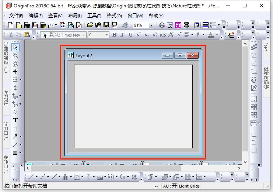Viewport: 273px width, 192px height.
Task: Open the 布局(L) menu
Action: tap(75, 16)
